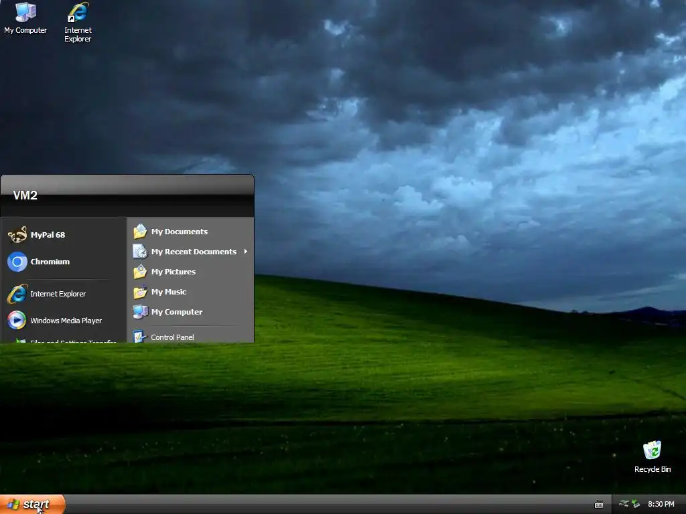686x514 pixels.
Task: Select the My Computer desktop icon
Action: [x=25, y=18]
